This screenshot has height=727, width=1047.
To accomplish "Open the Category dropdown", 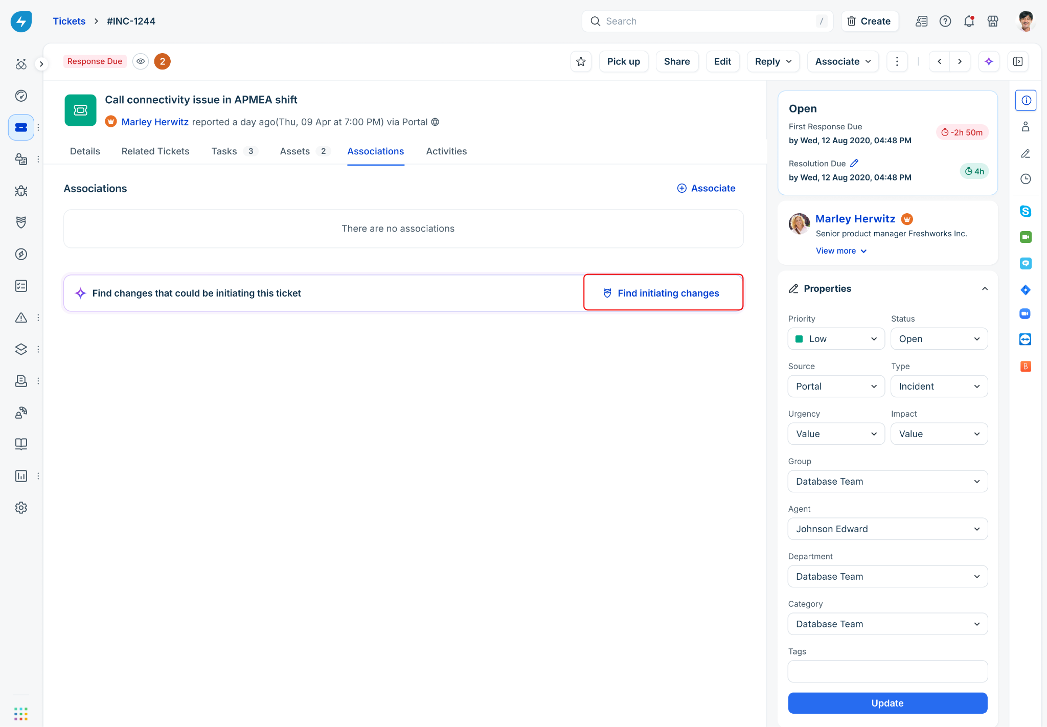I will tap(887, 624).
